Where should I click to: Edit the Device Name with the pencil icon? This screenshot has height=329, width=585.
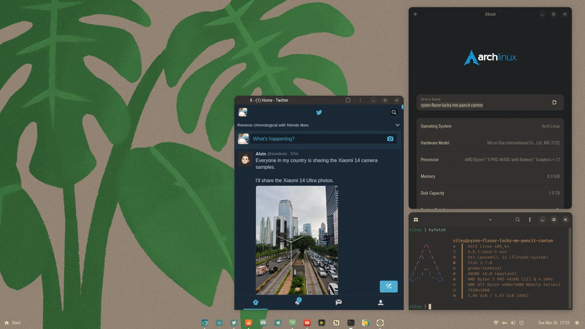tap(554, 102)
